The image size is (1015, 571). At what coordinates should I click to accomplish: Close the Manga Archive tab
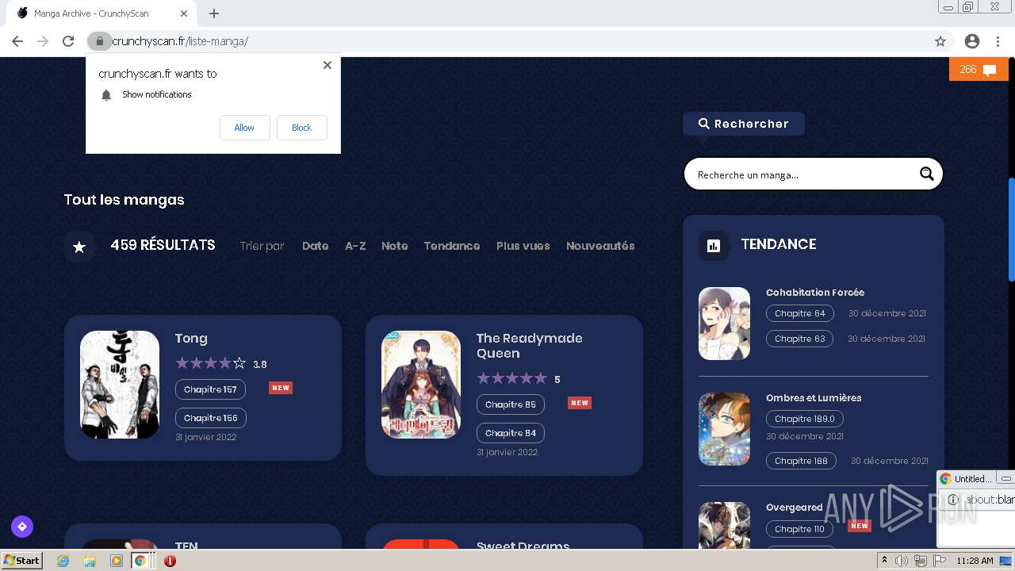click(184, 13)
